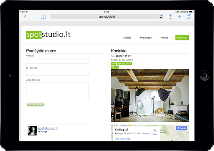Focus the Vardas name field
Image resolution: width=214 pixels, height=151 pixels.
point(57,61)
